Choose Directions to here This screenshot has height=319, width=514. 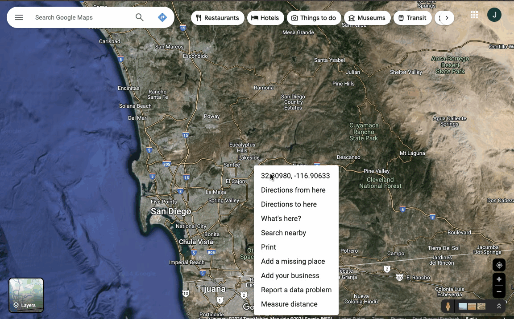[x=296, y=204]
